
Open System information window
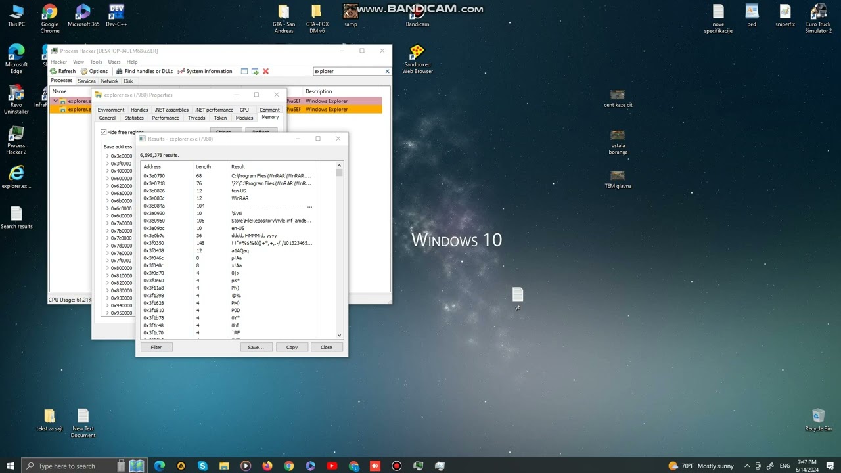tap(205, 71)
